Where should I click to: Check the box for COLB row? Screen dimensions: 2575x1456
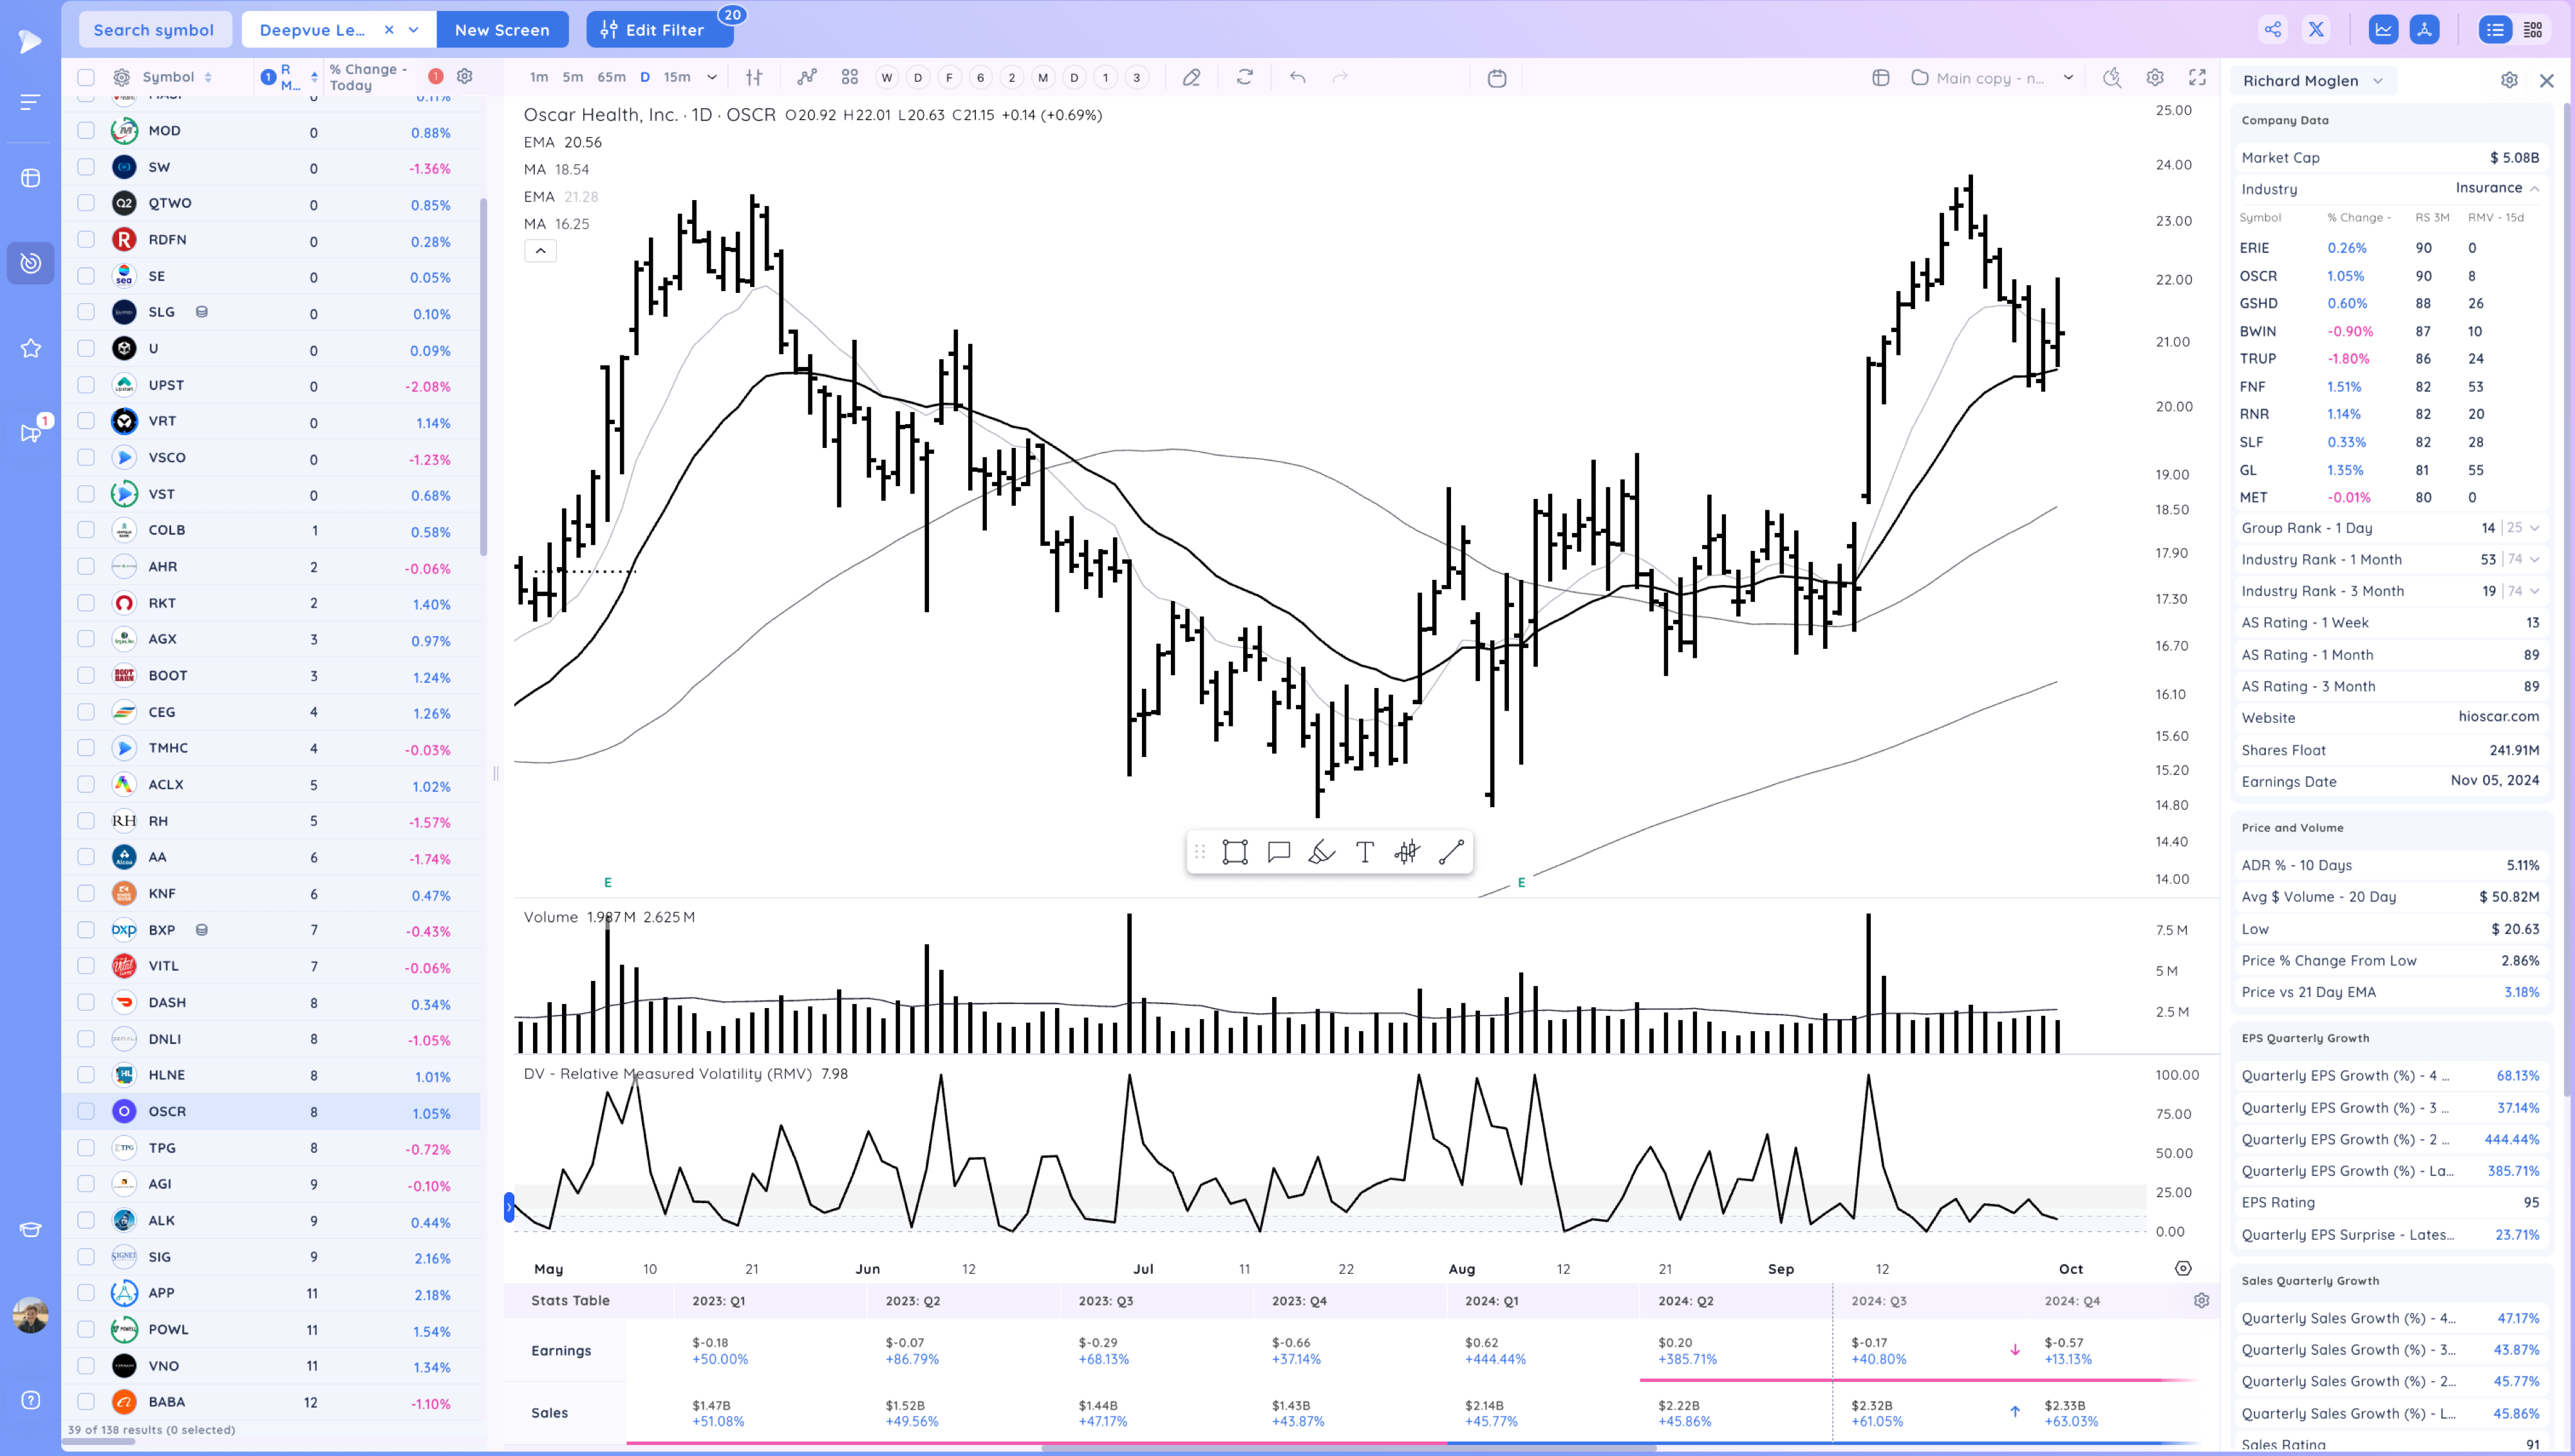(x=86, y=530)
